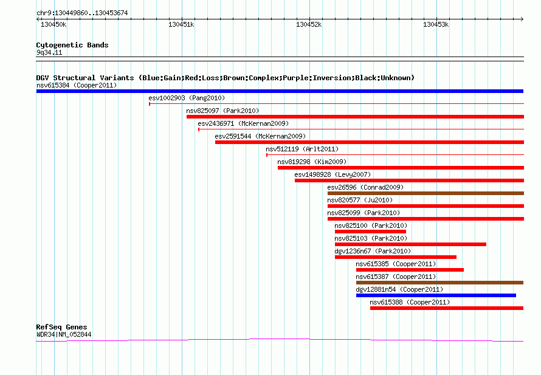The height and width of the screenshot is (375, 541).
Task: Click the nsv615384 (Cooper2011) label
Action: 77,85
